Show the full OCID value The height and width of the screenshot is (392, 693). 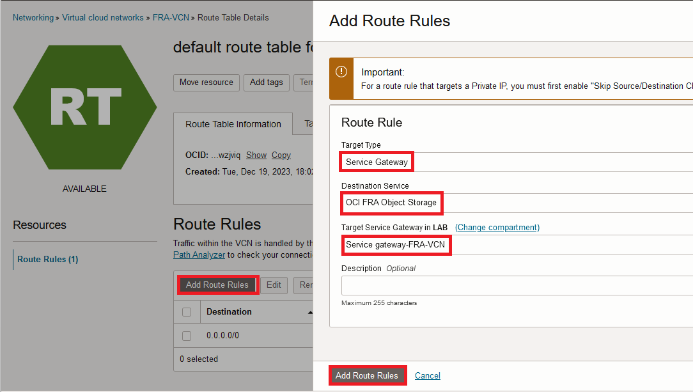(x=256, y=155)
